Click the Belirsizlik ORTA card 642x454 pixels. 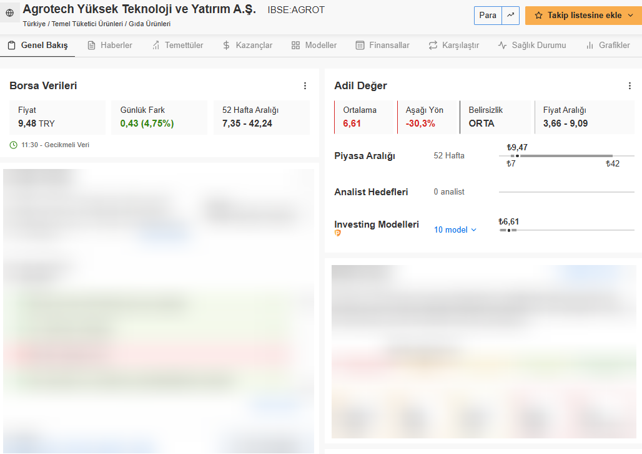click(495, 117)
